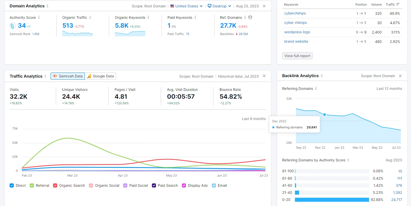
Task: Open 0-20 authority score count 24,717
Action: point(397,200)
